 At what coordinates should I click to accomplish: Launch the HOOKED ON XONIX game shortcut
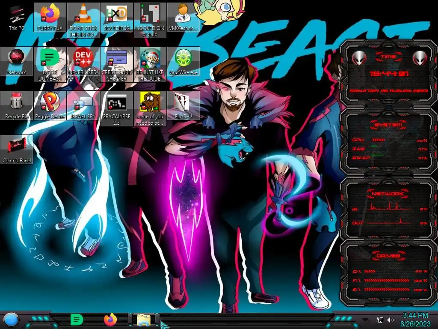point(150,21)
